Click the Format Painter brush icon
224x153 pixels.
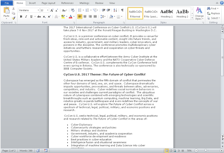(x=13, y=17)
